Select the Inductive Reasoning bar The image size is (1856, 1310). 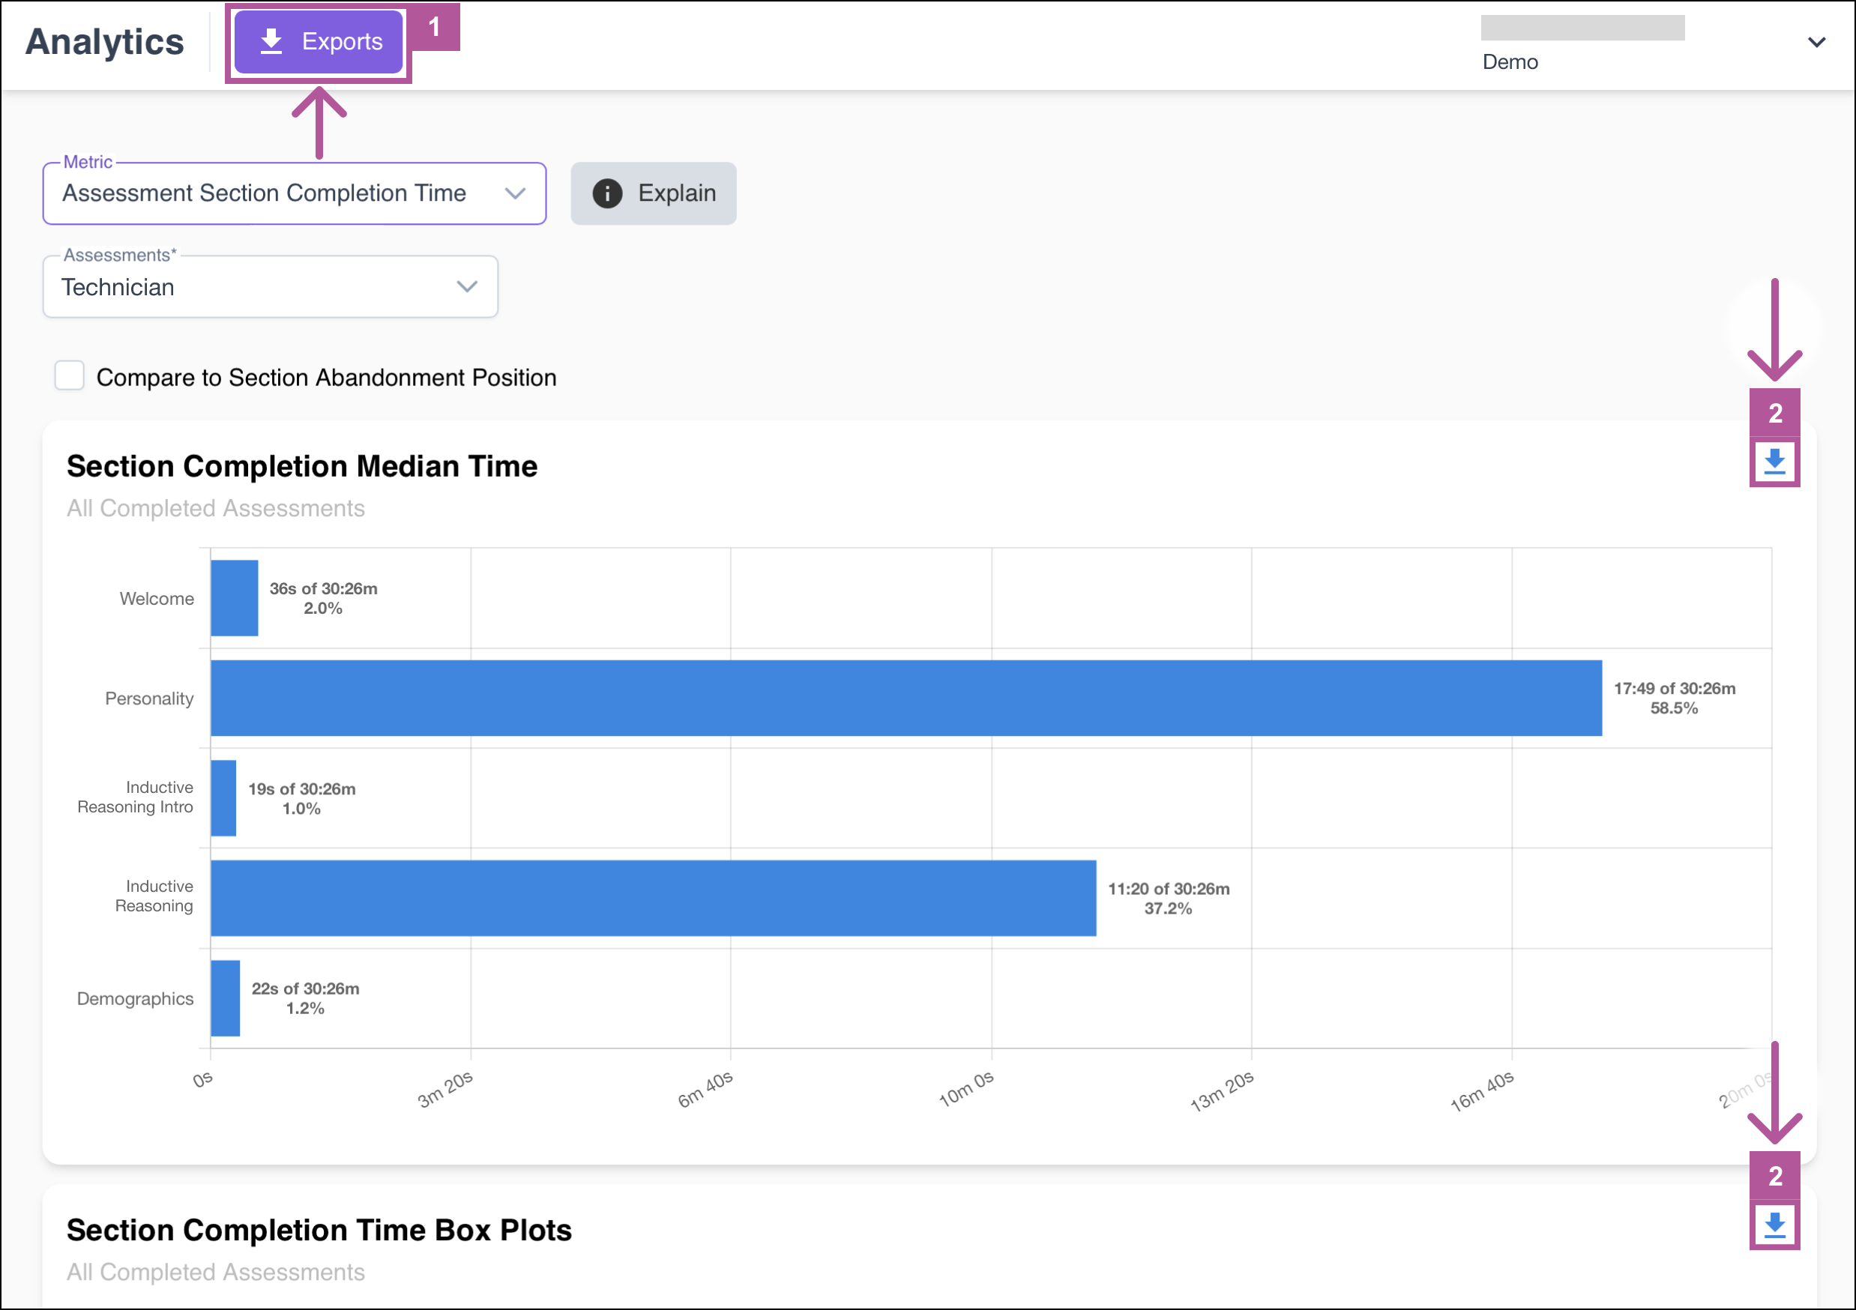pyautogui.click(x=653, y=898)
